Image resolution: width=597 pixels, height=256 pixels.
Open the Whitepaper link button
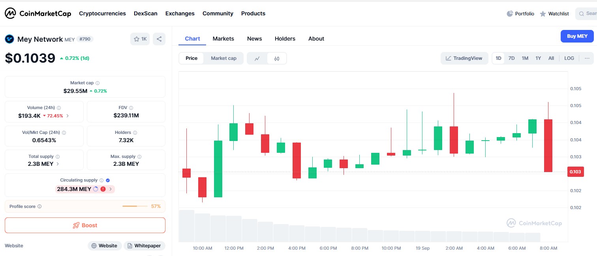[x=145, y=246]
